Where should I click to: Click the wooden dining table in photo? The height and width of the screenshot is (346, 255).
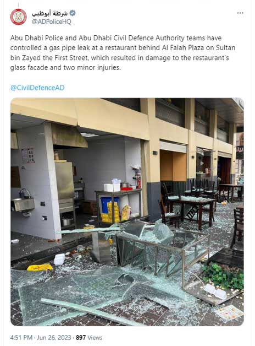(191, 210)
